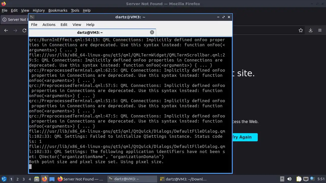Open Firefox Edit menu
This screenshot has width=326, height=183.
point(14,10)
